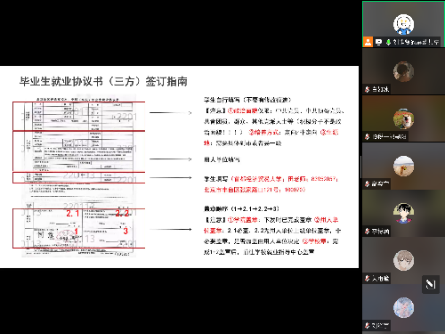
Task: Click muted mic icon under glasses anime boy avatar
Action: 368,231
